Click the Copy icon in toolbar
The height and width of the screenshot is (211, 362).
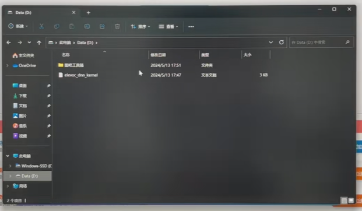click(57, 26)
